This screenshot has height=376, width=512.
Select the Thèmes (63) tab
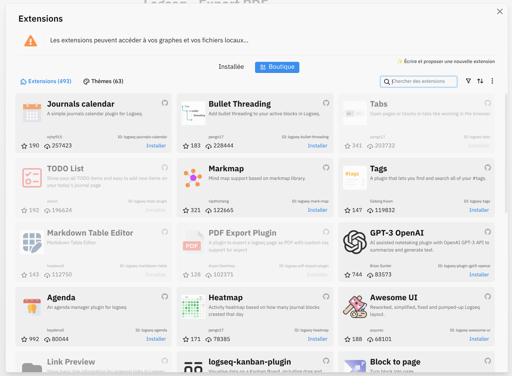tap(103, 82)
